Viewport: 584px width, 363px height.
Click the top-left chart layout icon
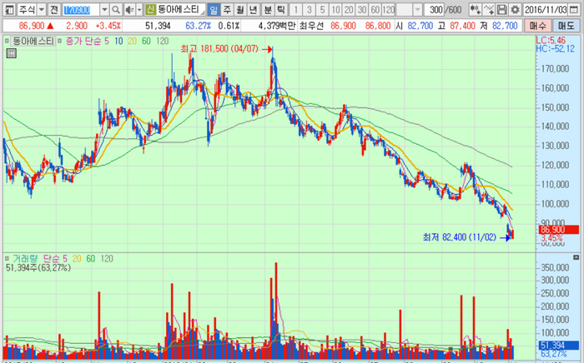[x=8, y=9]
